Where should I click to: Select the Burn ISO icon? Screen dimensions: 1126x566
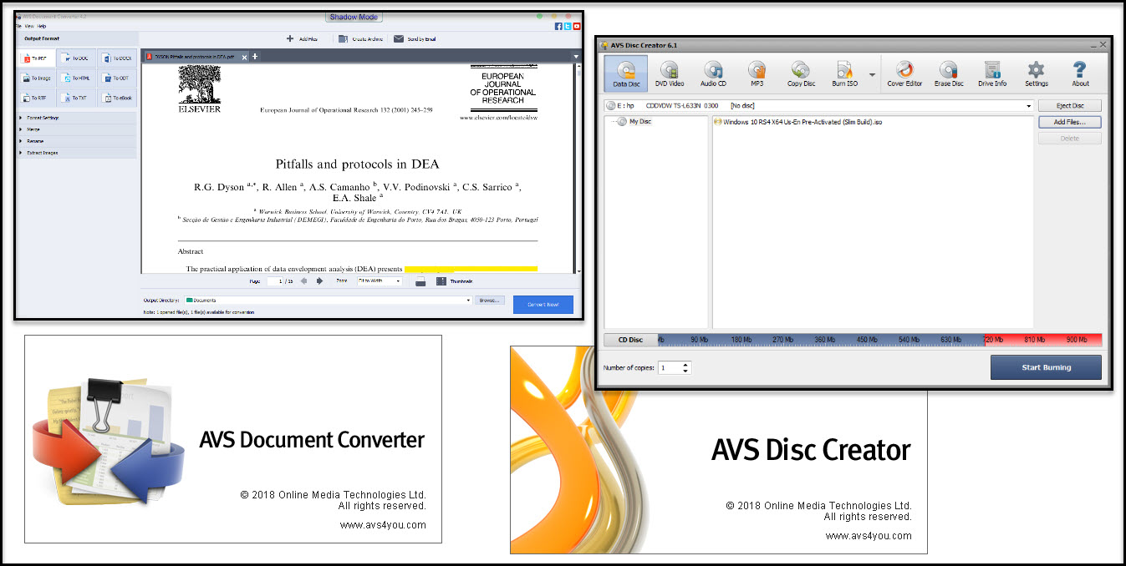(x=844, y=73)
